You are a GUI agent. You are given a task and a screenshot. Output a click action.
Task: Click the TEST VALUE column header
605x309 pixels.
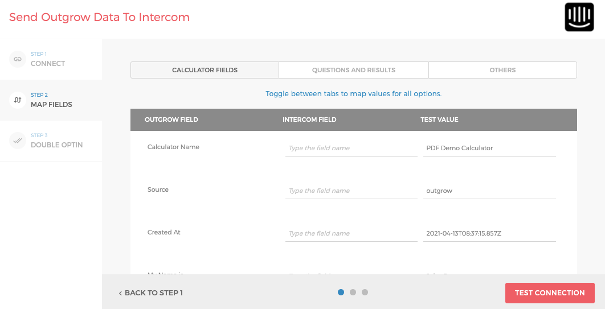(x=439, y=120)
